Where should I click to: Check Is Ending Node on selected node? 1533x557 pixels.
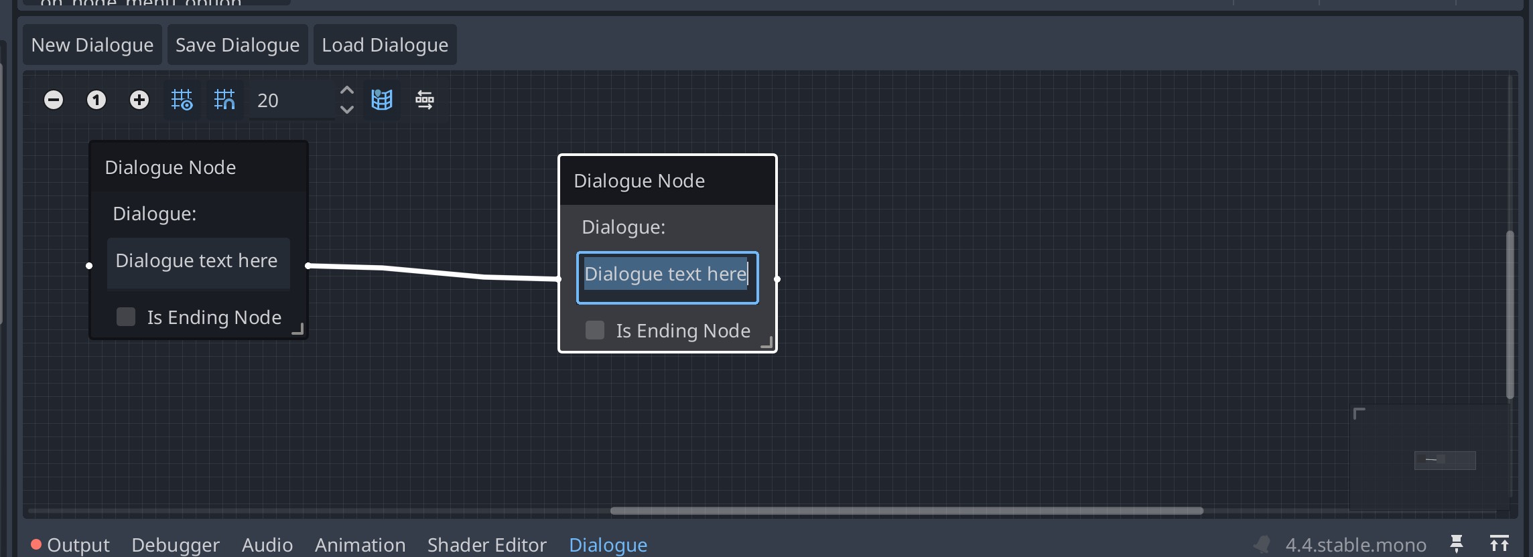tap(595, 330)
